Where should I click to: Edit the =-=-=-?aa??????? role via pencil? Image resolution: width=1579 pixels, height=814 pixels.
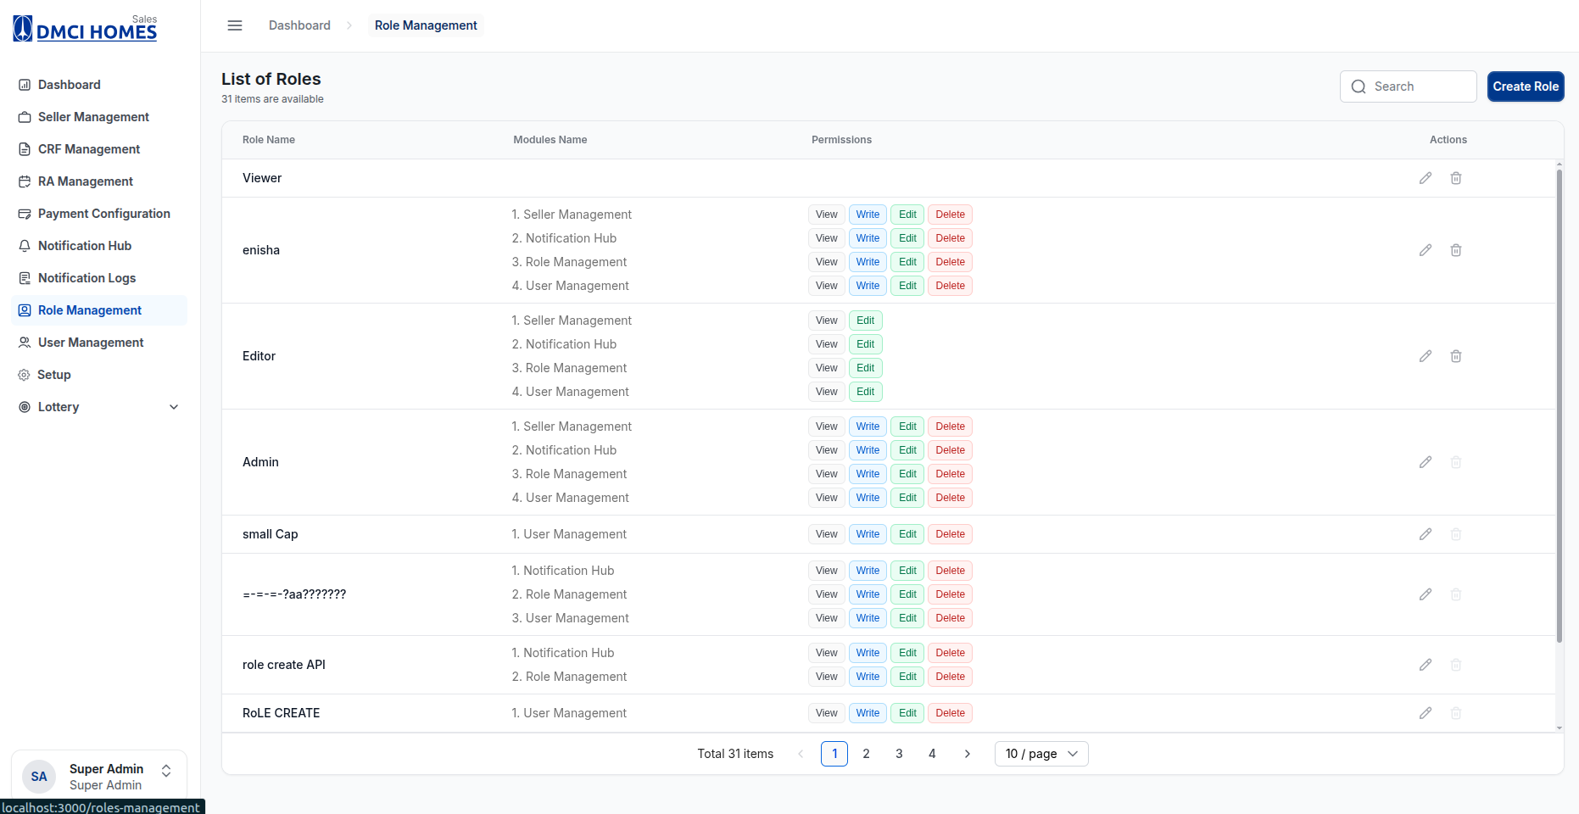[1426, 594]
